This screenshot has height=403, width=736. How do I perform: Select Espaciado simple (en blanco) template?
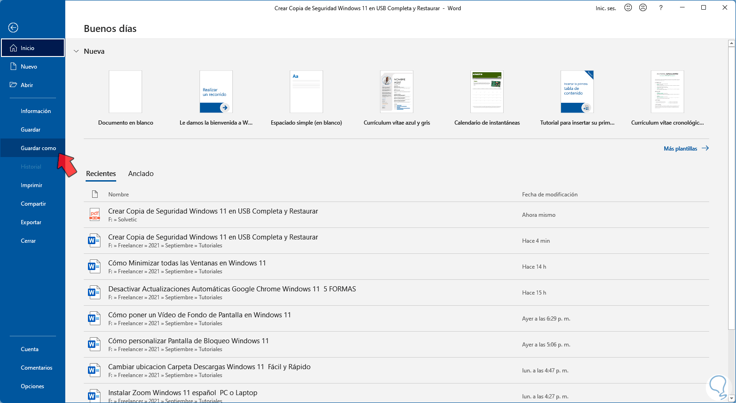(x=306, y=98)
